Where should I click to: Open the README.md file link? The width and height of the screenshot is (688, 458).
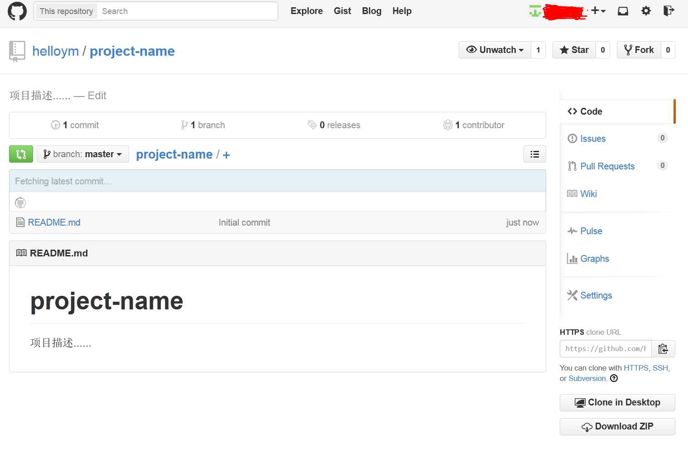(x=54, y=222)
